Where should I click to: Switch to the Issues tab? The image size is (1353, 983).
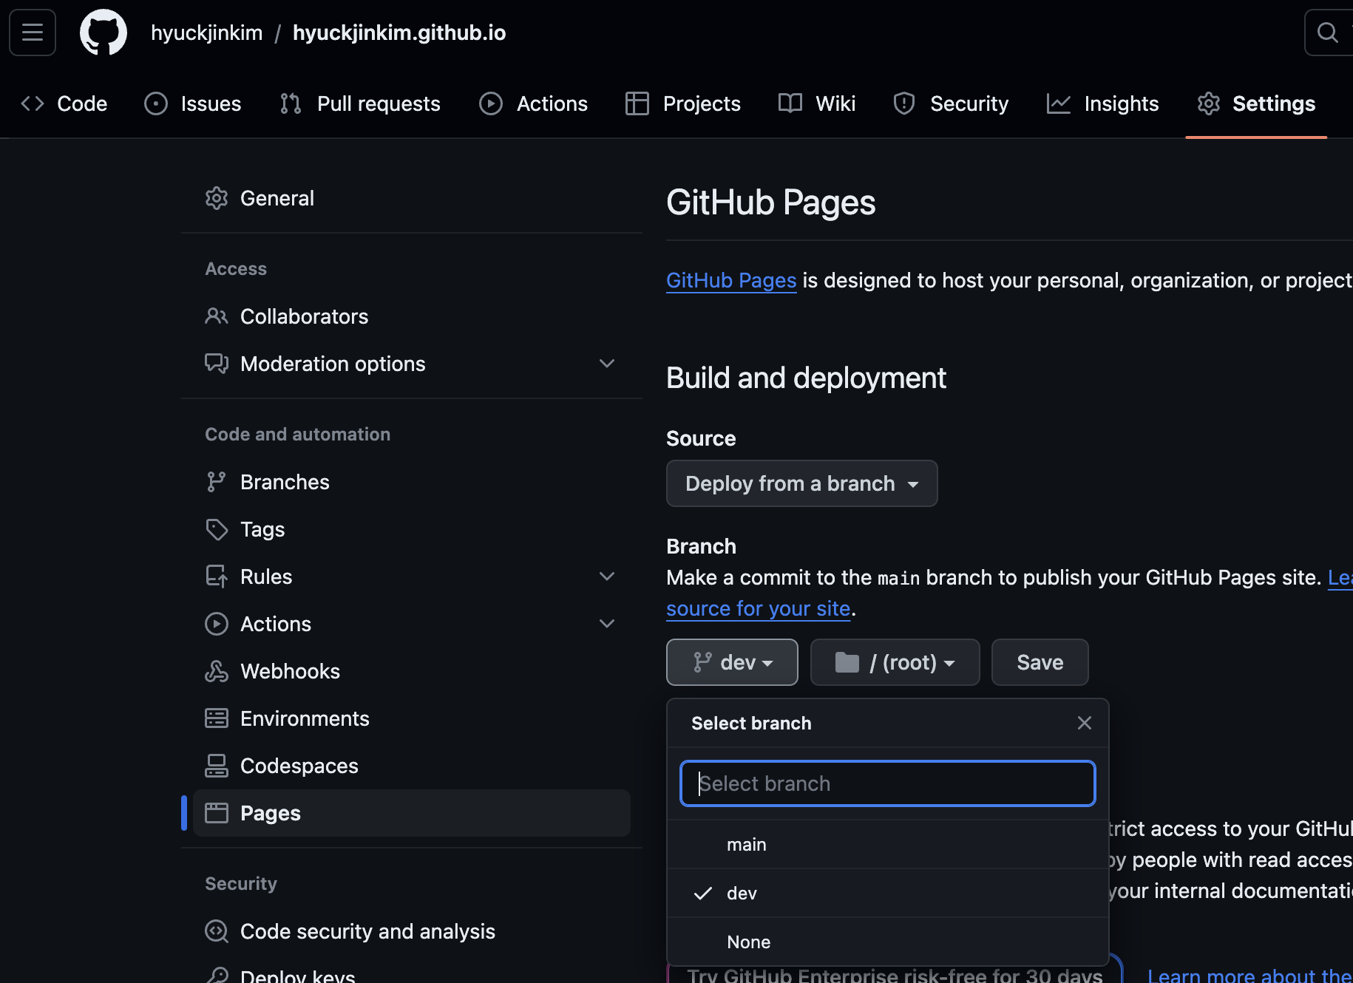pos(193,103)
